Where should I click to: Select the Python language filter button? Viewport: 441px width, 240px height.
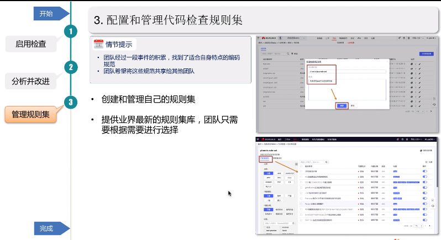[269, 186]
